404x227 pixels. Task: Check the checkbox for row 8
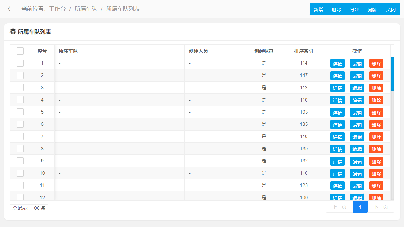pos(20,149)
